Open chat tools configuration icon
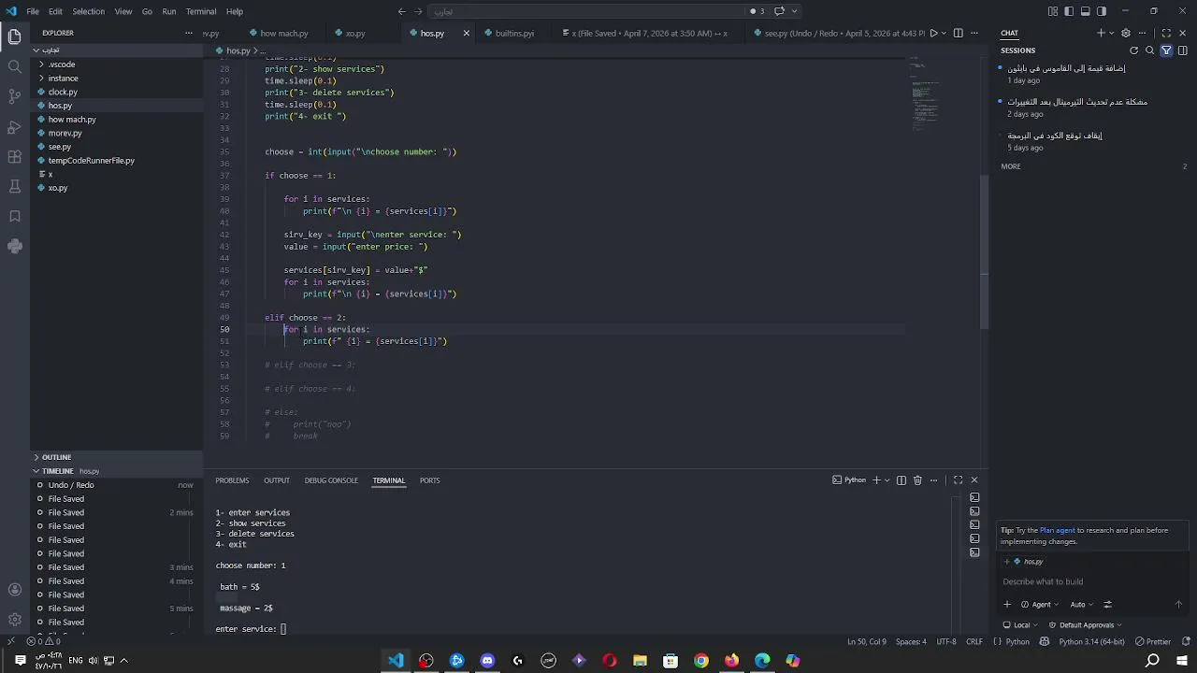 (1108, 605)
